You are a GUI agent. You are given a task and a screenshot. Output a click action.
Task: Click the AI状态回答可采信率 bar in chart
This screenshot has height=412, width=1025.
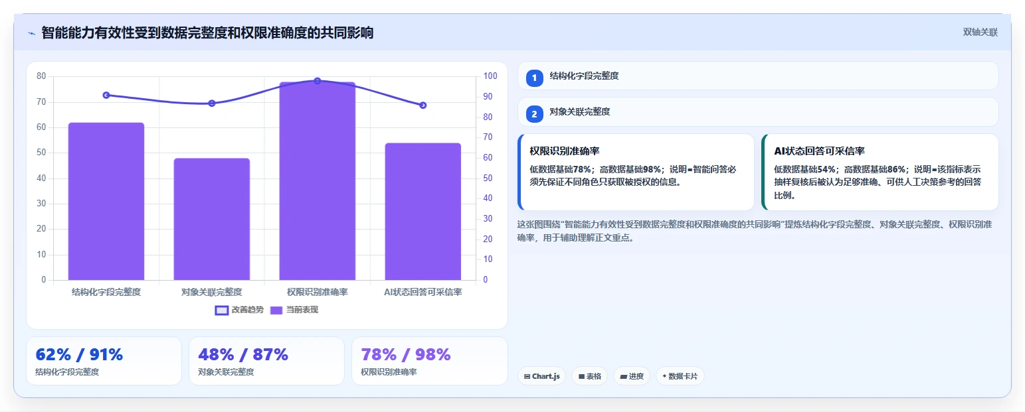tap(423, 212)
